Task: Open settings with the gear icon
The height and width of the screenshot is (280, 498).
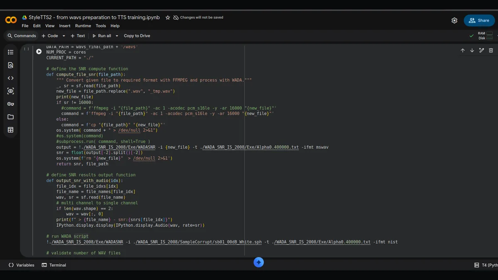Action: [x=454, y=20]
